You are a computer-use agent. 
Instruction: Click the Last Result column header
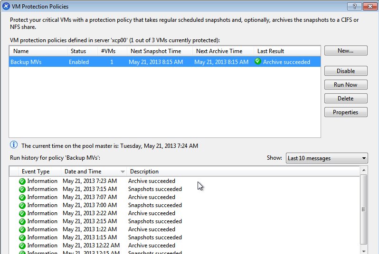click(287, 51)
